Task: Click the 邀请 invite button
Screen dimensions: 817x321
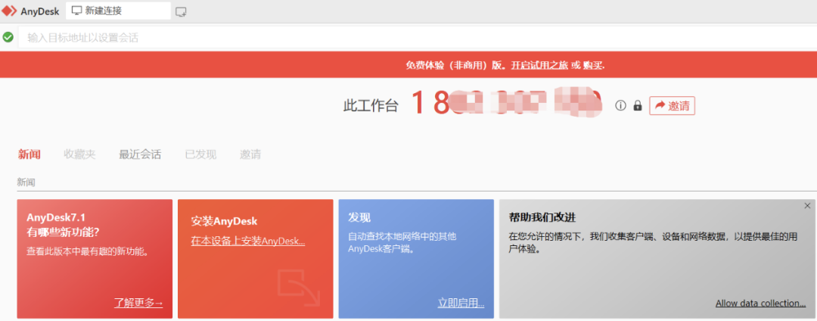Action: tap(672, 106)
